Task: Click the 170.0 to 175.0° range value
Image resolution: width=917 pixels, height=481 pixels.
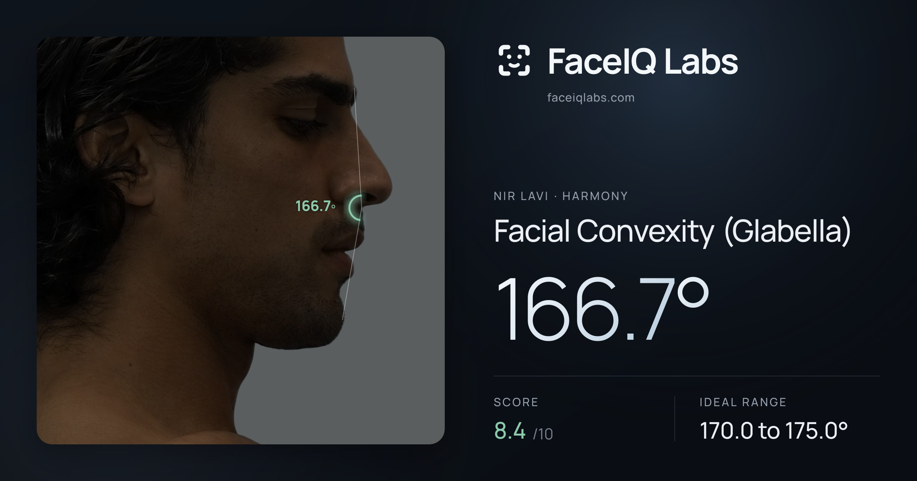Action: point(774,431)
